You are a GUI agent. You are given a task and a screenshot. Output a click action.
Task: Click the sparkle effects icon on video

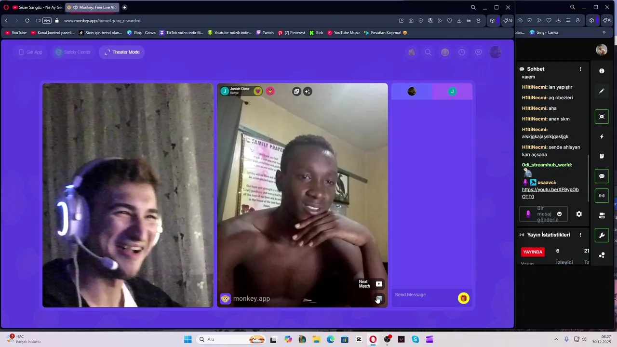click(308, 91)
